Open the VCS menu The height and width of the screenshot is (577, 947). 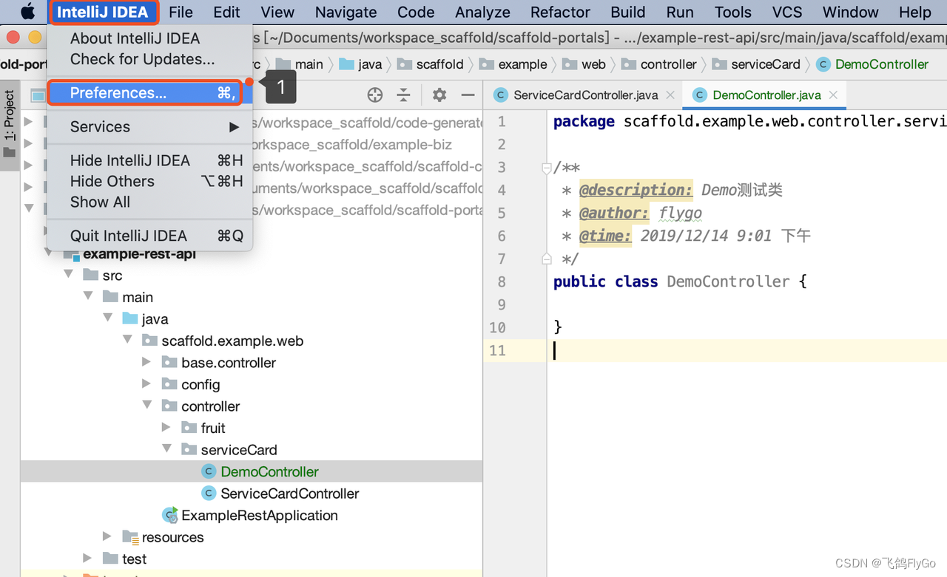[787, 12]
